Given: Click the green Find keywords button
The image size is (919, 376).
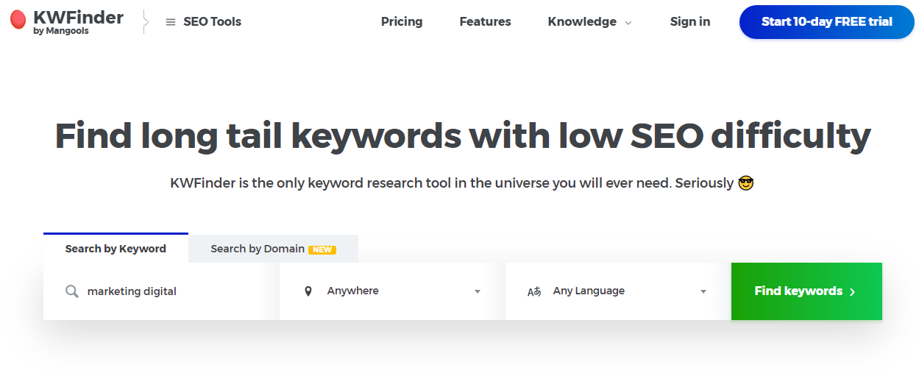Looking at the screenshot, I should 806,291.
